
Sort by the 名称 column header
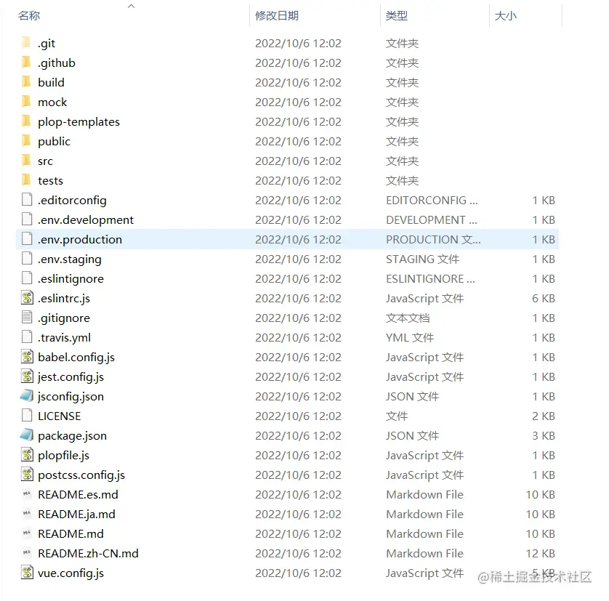click(x=29, y=15)
